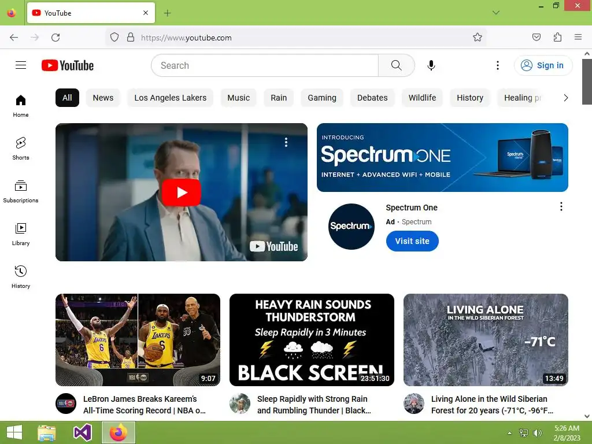Reload the page
This screenshot has width=592, height=444.
(55, 38)
